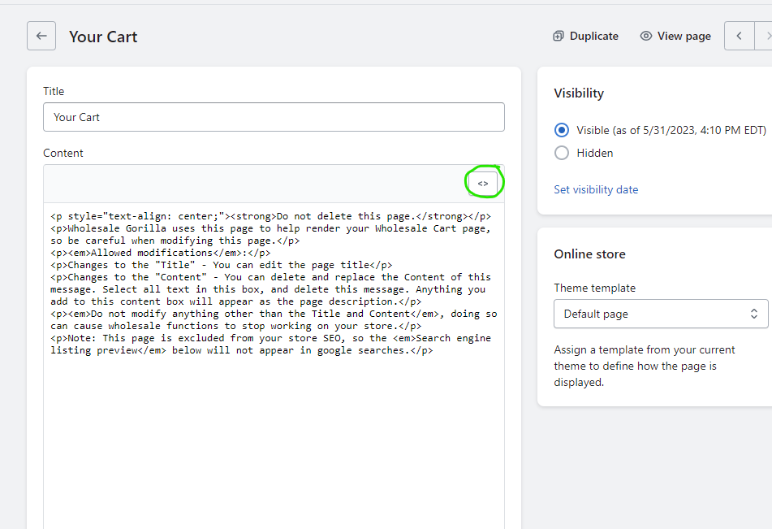Select the Hidden radio option

pos(562,153)
